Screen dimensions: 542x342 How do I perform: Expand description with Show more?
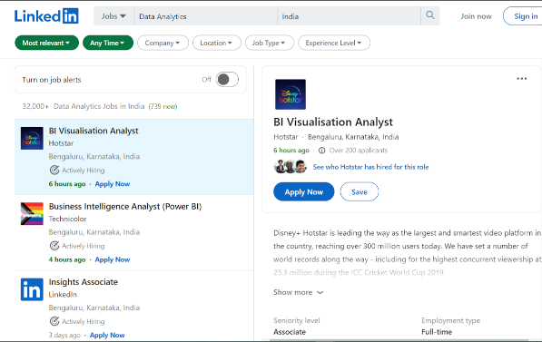coord(299,292)
